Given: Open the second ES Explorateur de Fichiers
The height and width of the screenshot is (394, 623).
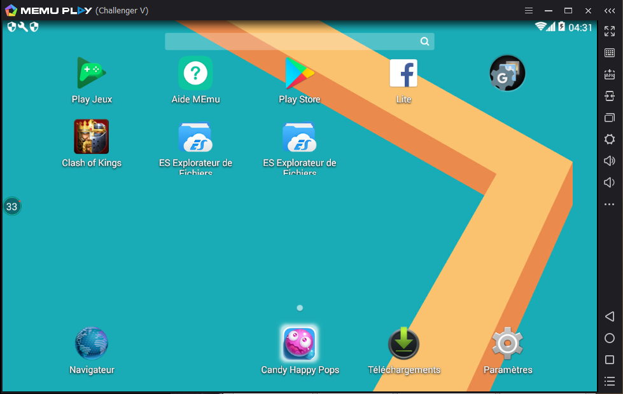Looking at the screenshot, I should coord(300,137).
